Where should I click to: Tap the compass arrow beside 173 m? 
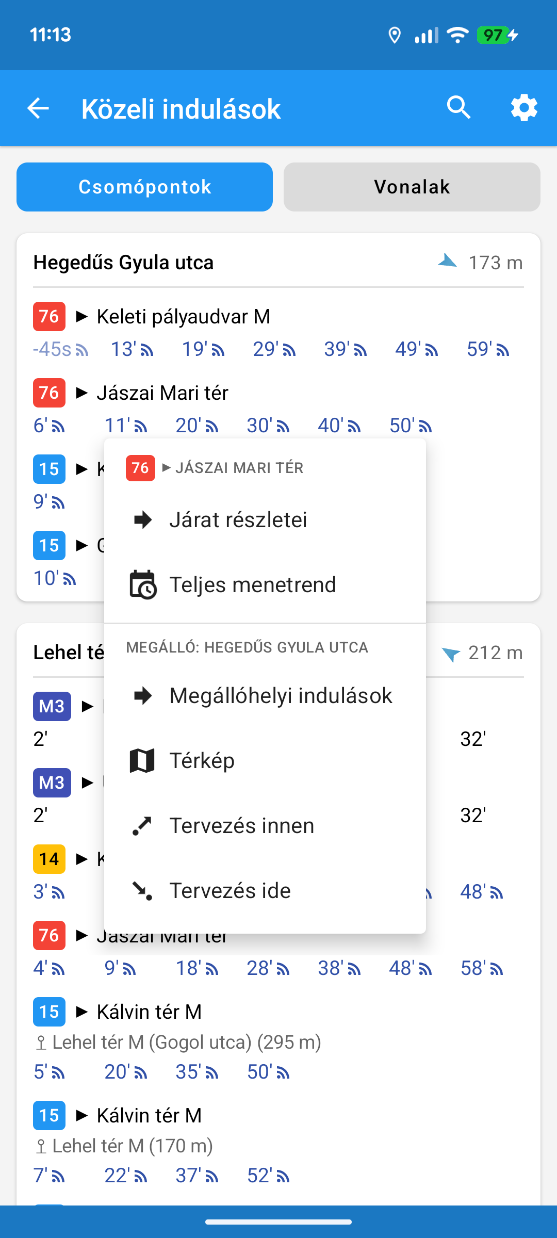[x=448, y=262]
